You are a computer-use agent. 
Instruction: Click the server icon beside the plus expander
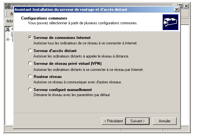coord(13,39)
